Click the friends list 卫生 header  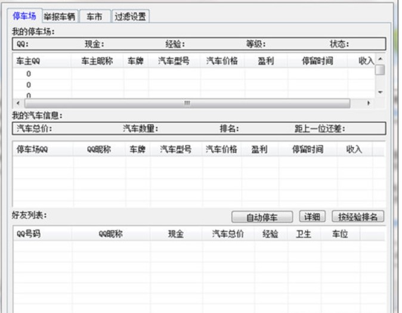pyautogui.click(x=304, y=234)
